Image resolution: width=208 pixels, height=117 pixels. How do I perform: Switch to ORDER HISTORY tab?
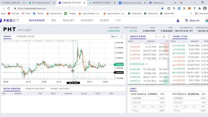(35, 89)
